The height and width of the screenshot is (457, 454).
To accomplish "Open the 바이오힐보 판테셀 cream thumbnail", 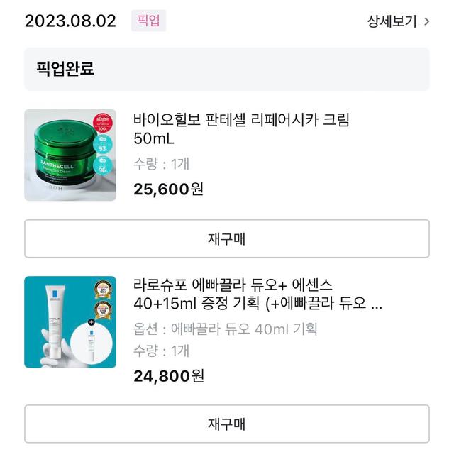I will (x=70, y=155).
